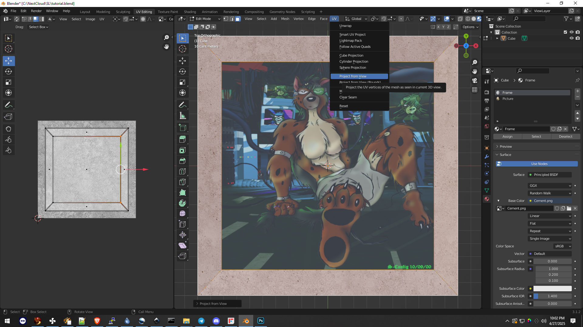Viewport: 583px width, 327px height.
Task: Open the Random Walk subsurface dropdown
Action: 550,193
